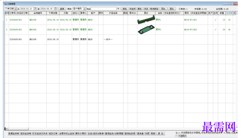242x138 pixels.
Task: Click the 合同编号 column header
Action: point(38,13)
